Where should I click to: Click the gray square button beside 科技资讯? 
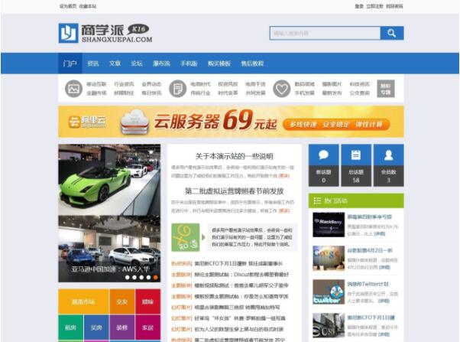point(386,89)
